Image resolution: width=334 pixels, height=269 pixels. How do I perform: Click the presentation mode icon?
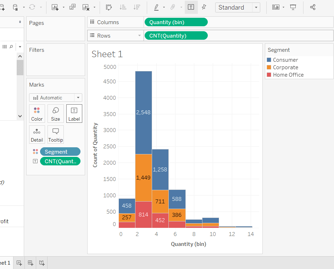[293, 7]
